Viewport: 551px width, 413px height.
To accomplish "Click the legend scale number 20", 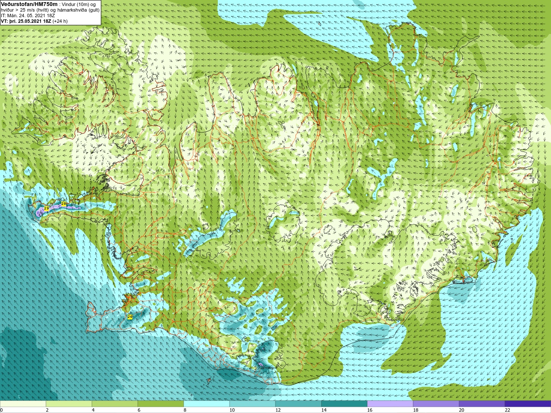I will click(x=461, y=410).
